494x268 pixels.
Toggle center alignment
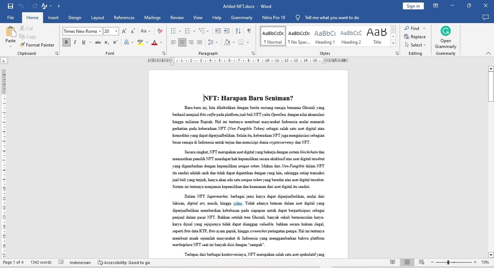point(182,42)
